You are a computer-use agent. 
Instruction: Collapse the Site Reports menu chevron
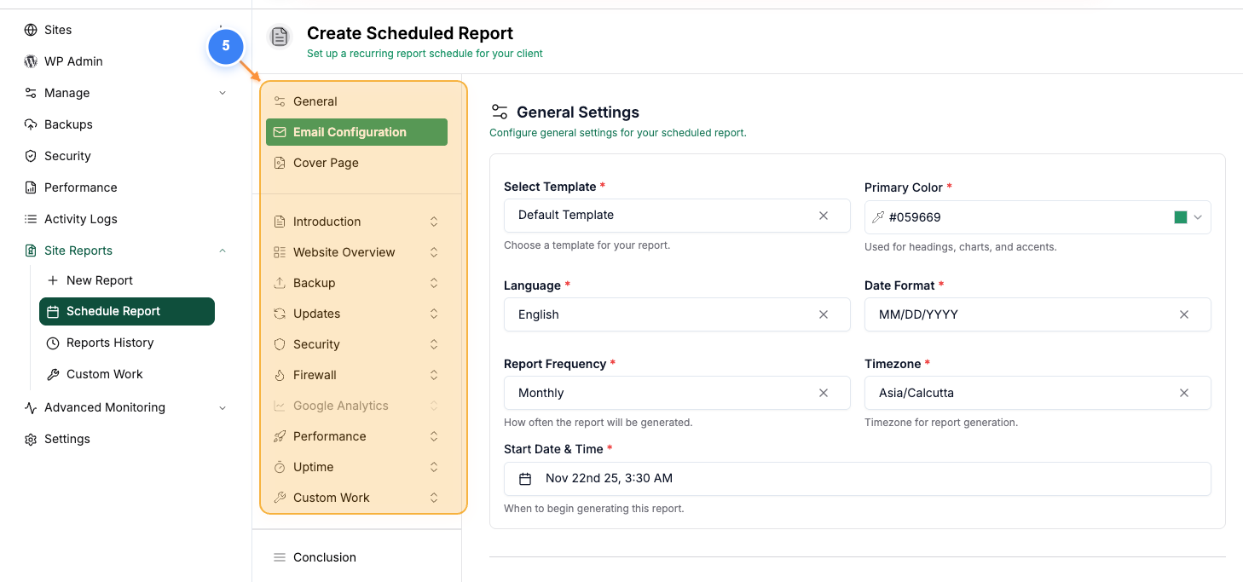click(223, 251)
